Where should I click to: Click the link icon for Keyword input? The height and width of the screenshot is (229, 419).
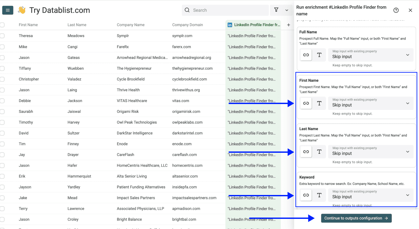(306, 195)
